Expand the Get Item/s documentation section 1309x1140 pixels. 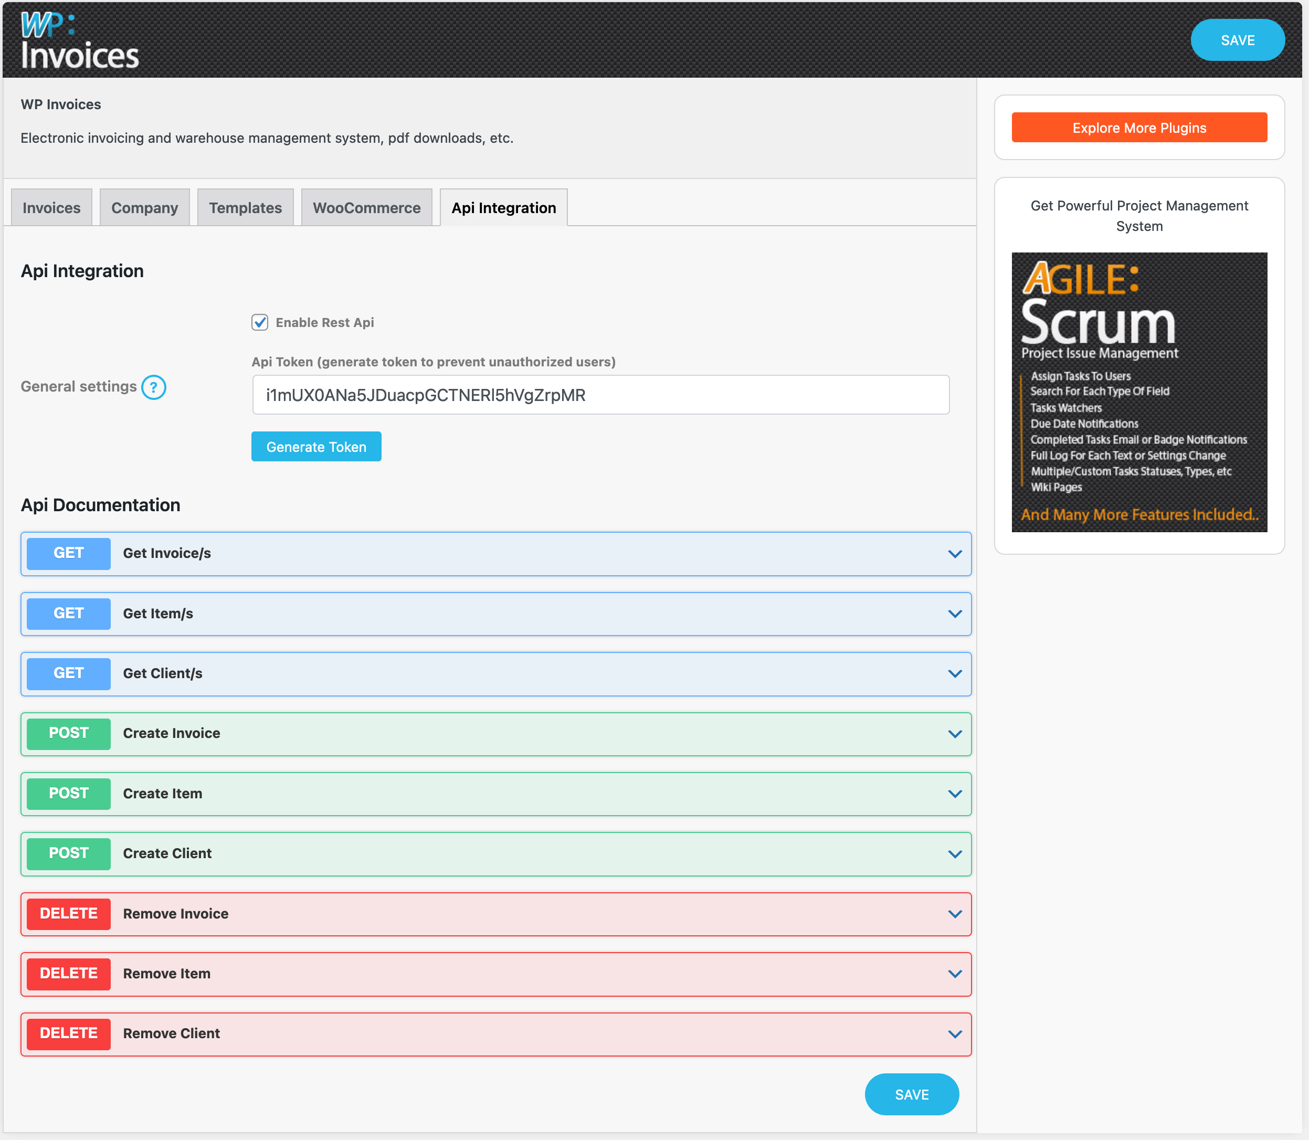[x=954, y=614]
